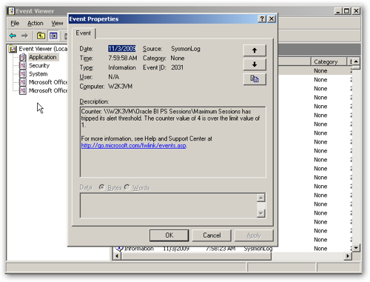
Task: Click the computer name W2K3VM
Action: point(120,87)
